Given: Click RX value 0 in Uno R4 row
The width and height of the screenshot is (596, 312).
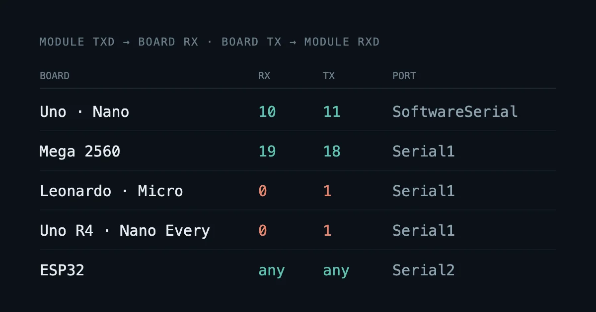Looking at the screenshot, I should tap(263, 230).
